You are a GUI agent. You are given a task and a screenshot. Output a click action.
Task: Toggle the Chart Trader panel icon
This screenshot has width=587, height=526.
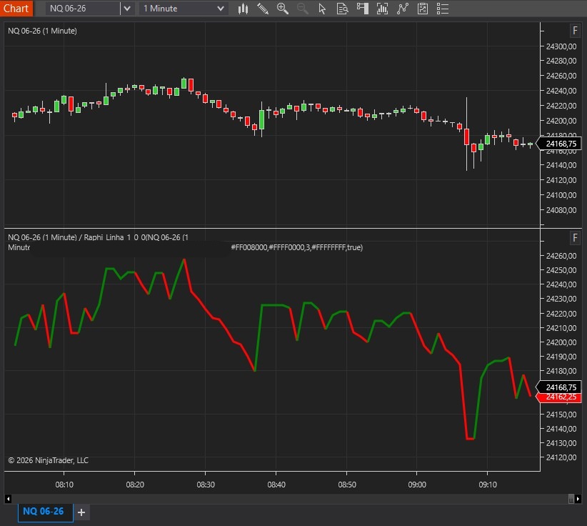(x=362, y=9)
